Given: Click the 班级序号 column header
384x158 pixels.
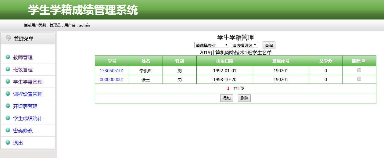Looking at the screenshot, I should tap(281, 61).
